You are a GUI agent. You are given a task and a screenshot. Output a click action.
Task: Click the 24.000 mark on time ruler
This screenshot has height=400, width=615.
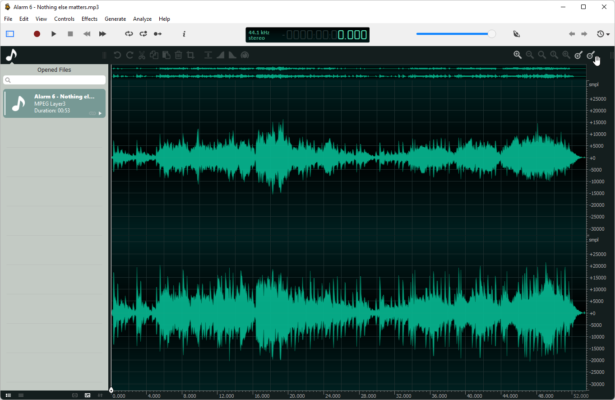coord(333,396)
